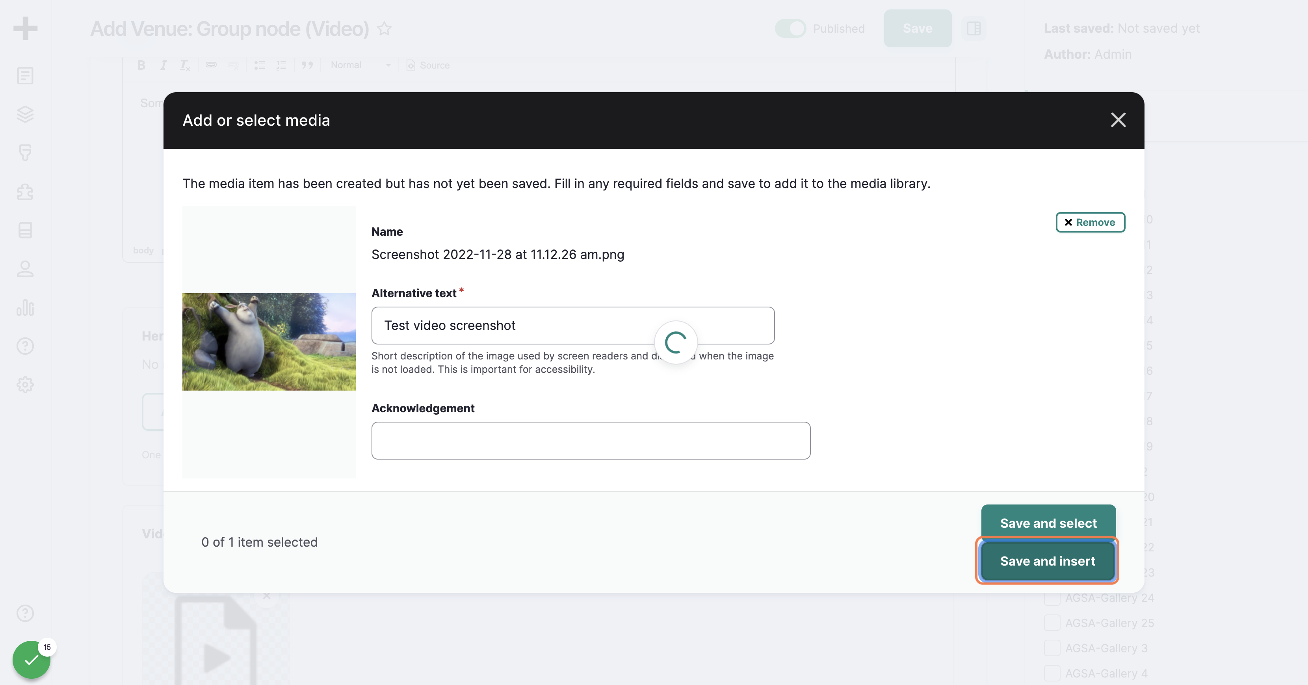1308x685 pixels.
Task: Check the AGSA-Gallery 24 checkbox
Action: click(x=1052, y=598)
